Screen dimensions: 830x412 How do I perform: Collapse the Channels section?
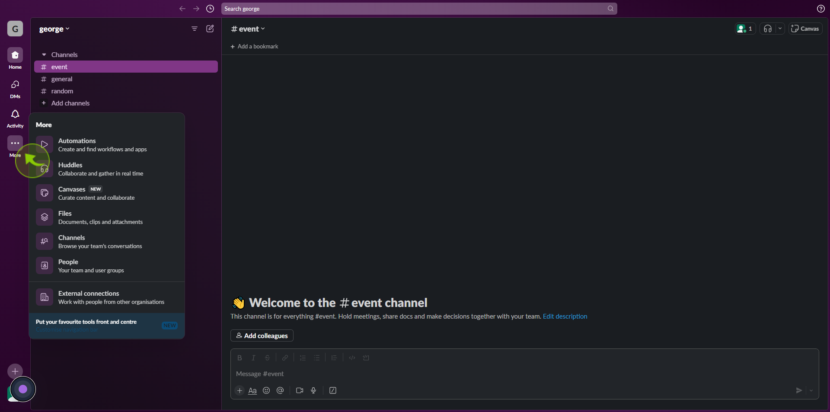pyautogui.click(x=44, y=54)
